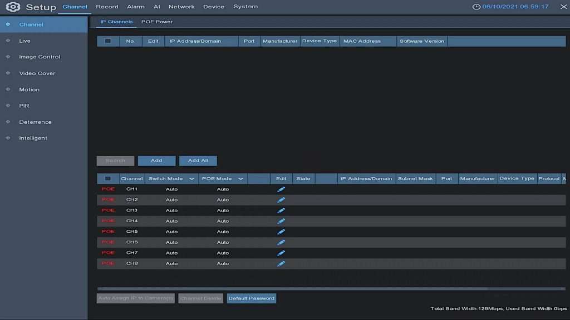Open the Record menu
570x320 pixels.
[x=107, y=7]
